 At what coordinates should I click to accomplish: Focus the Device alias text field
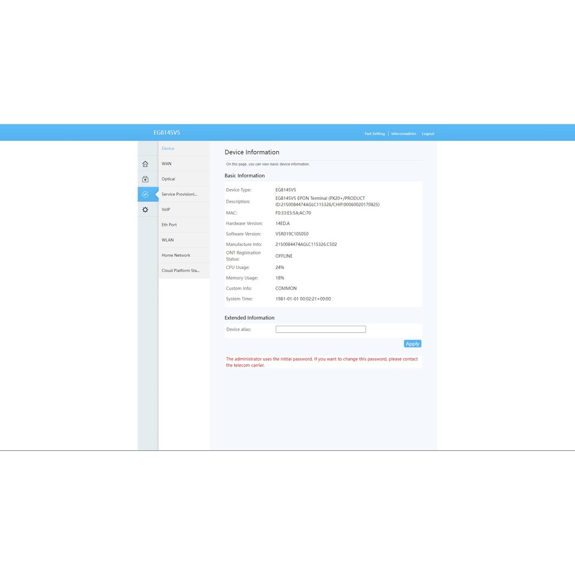(321, 330)
